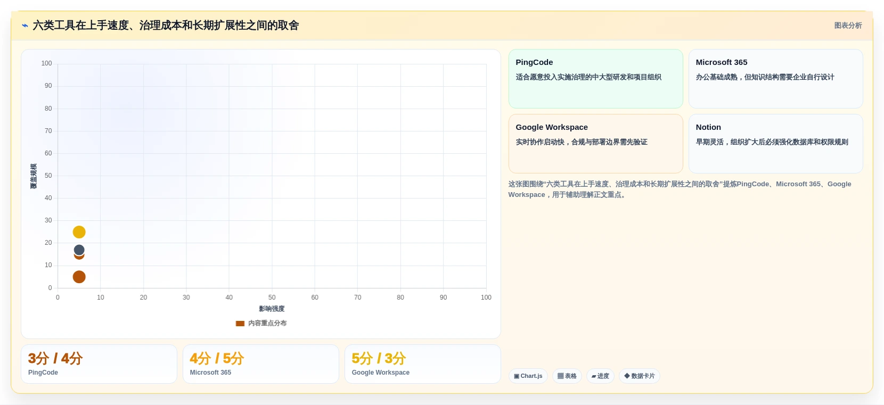
Task: Click the Chart.js tag chip
Action: [x=528, y=376]
